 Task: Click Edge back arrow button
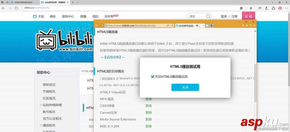click(3, 8)
